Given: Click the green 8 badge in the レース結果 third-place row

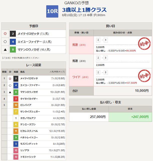Looking at the screenshot, I should coord(16,92).
